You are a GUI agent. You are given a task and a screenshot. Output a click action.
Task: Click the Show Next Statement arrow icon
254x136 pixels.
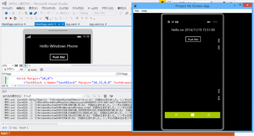click(27, 18)
